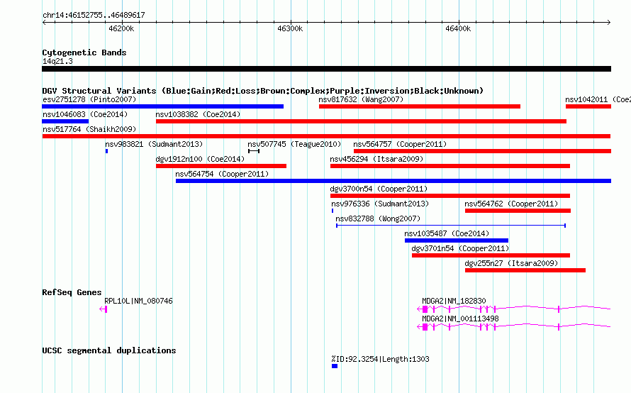Screen dimensions: 631x393
Task: Click the 46200k ruler label
Action: point(121,28)
